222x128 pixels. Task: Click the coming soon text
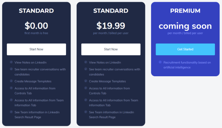pos(185,26)
